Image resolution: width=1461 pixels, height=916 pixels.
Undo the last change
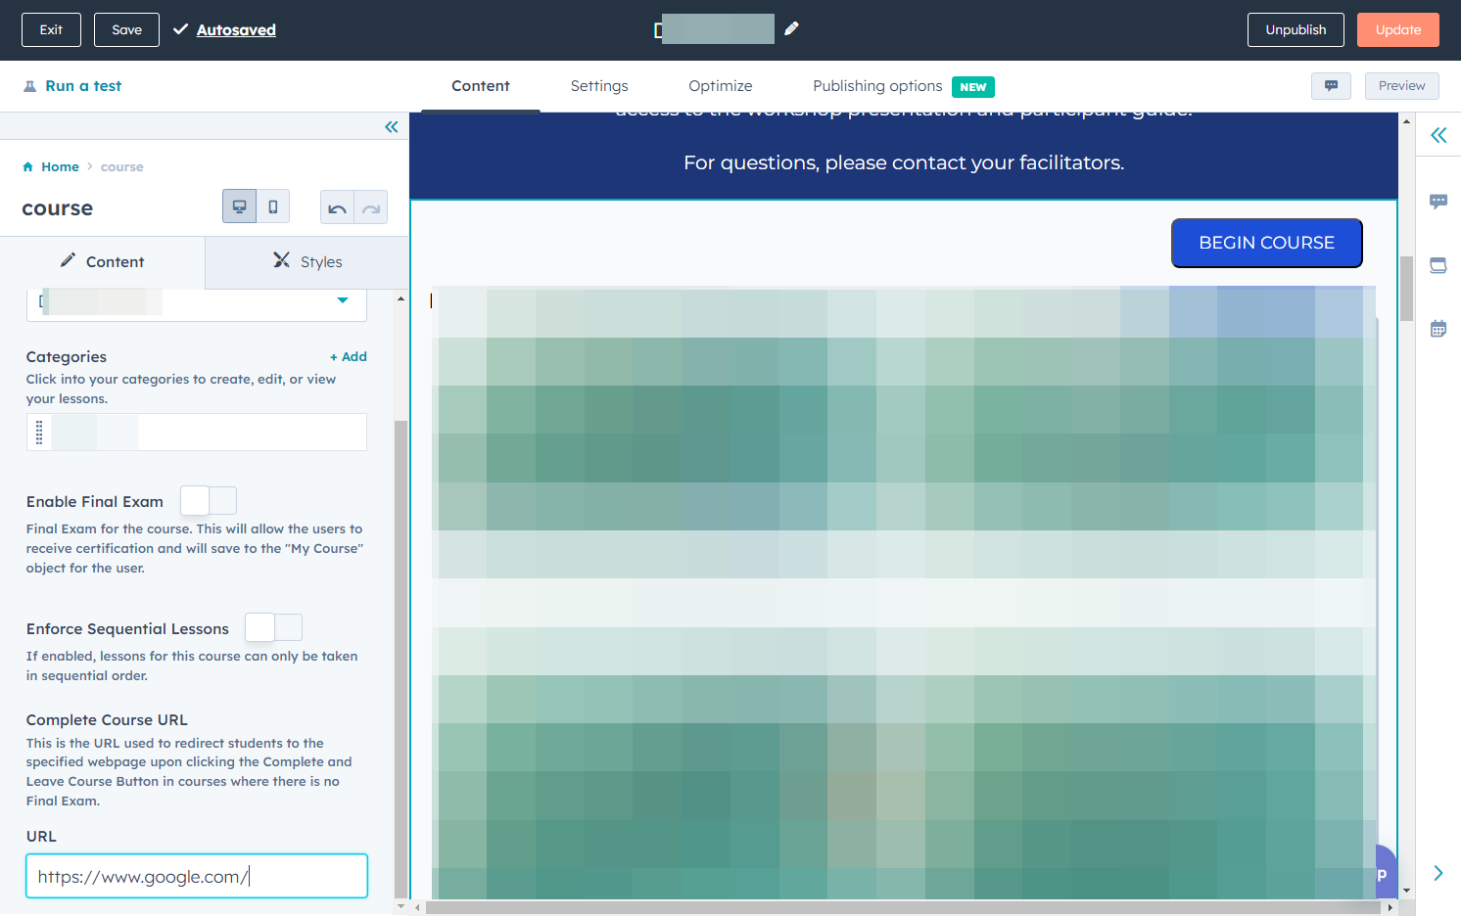pyautogui.click(x=337, y=207)
